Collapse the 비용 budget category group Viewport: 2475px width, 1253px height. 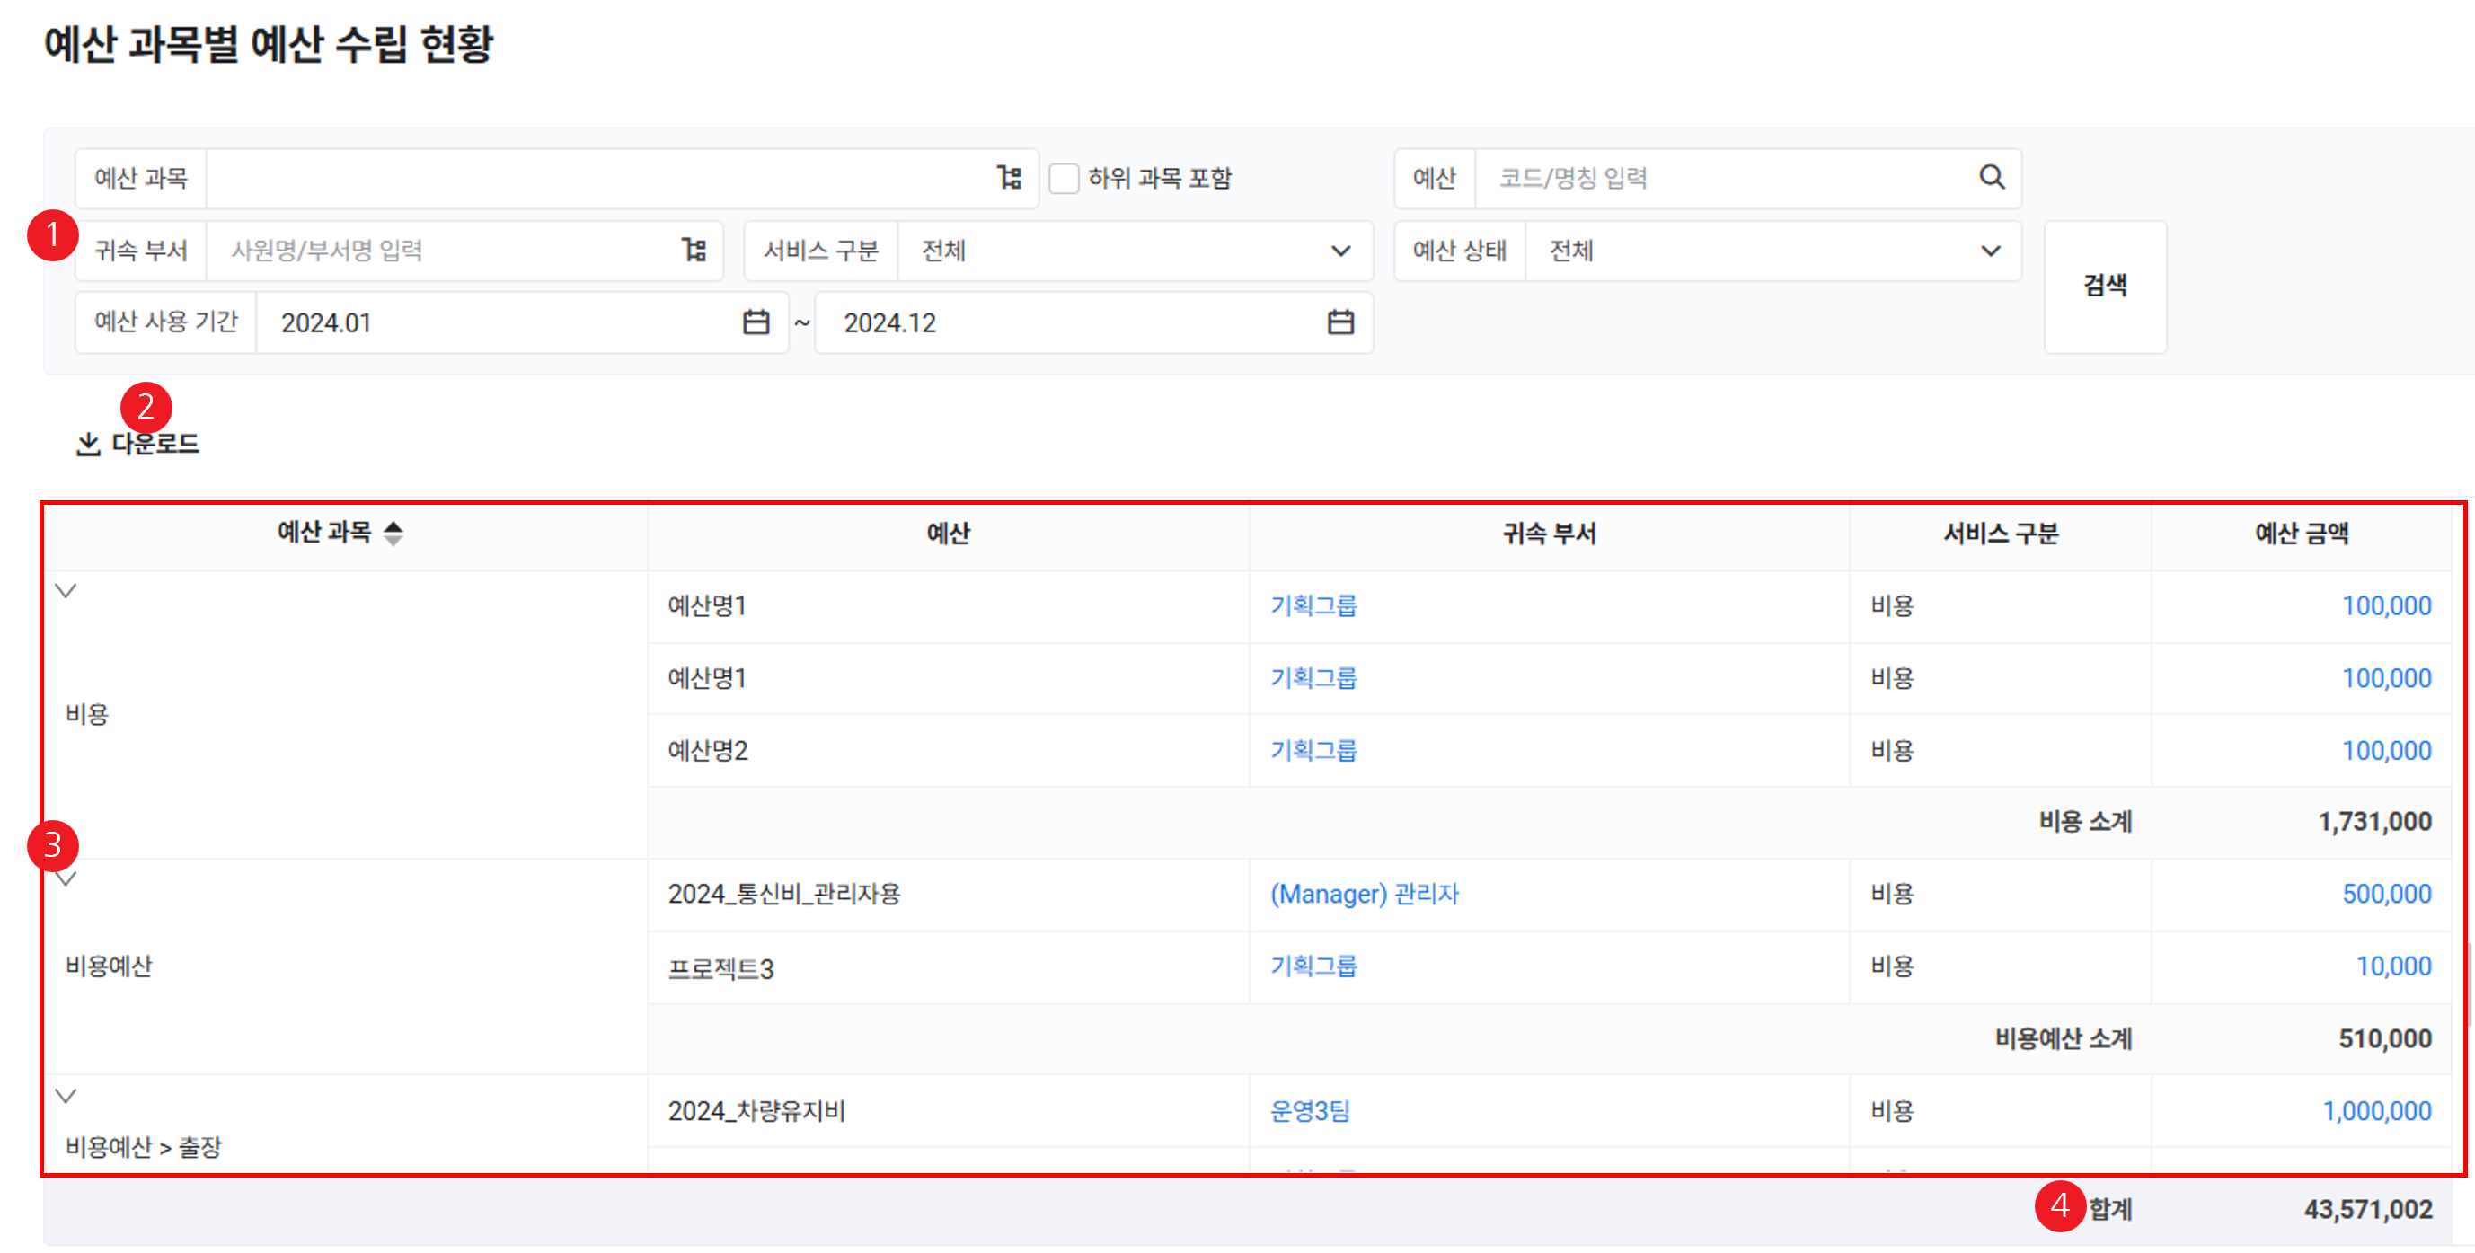coord(66,591)
